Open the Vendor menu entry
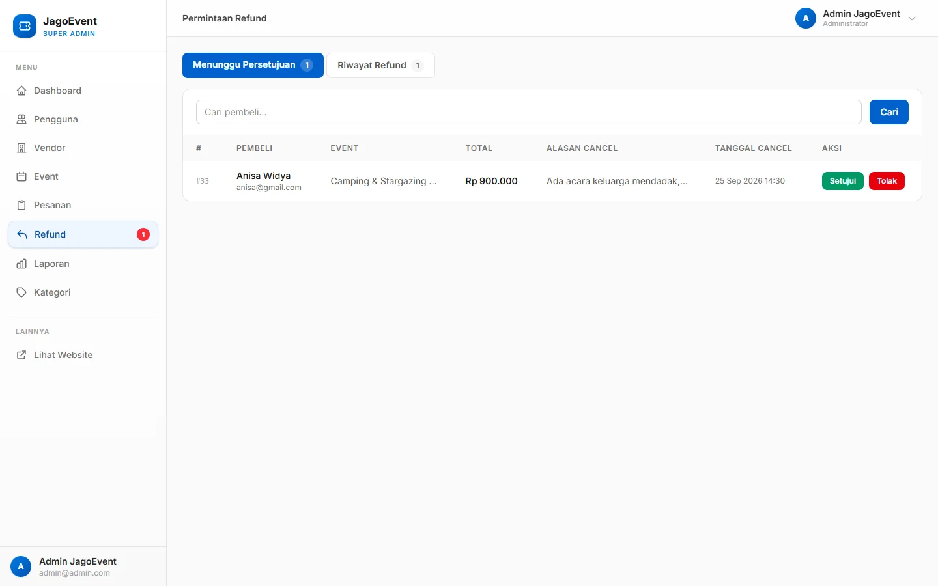This screenshot has width=938, height=586. coord(83,148)
